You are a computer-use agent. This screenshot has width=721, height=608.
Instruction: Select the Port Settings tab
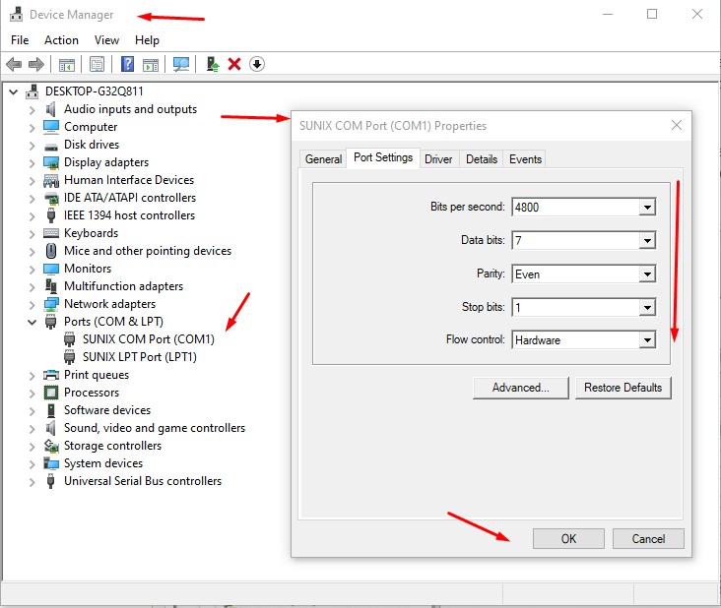click(383, 157)
